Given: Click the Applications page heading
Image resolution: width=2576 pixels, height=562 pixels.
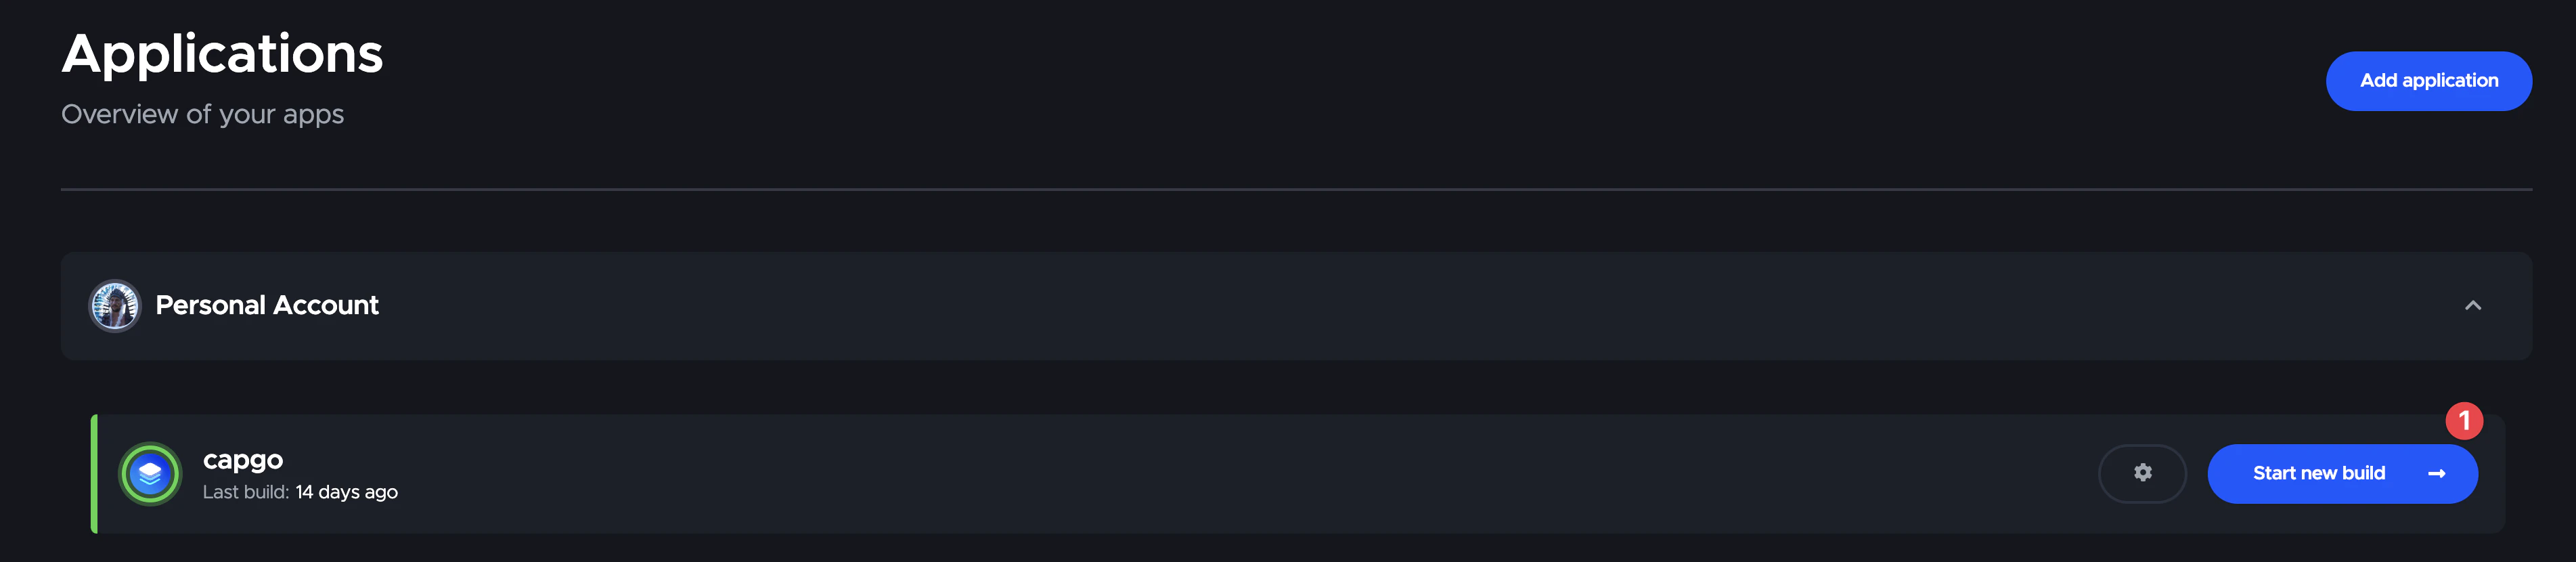Looking at the screenshot, I should (222, 54).
